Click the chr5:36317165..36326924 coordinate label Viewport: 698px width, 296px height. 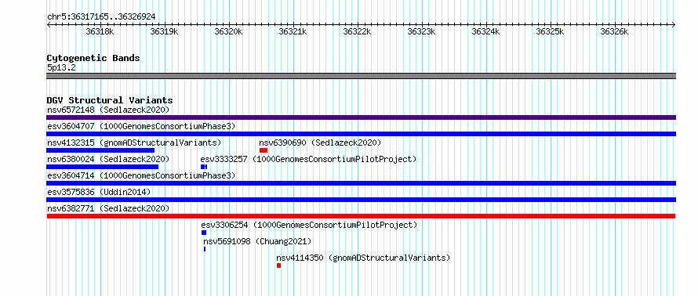(101, 17)
